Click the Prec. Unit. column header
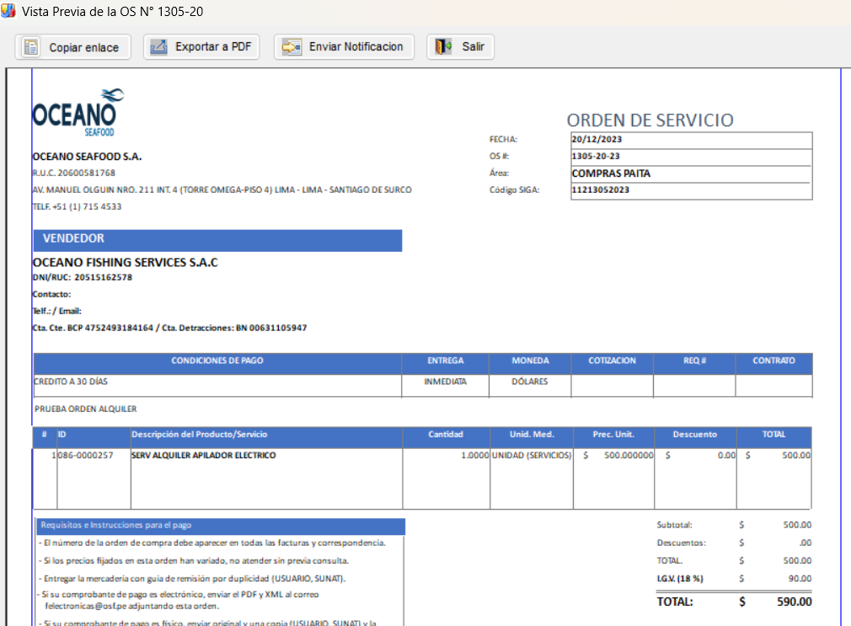 tap(613, 435)
